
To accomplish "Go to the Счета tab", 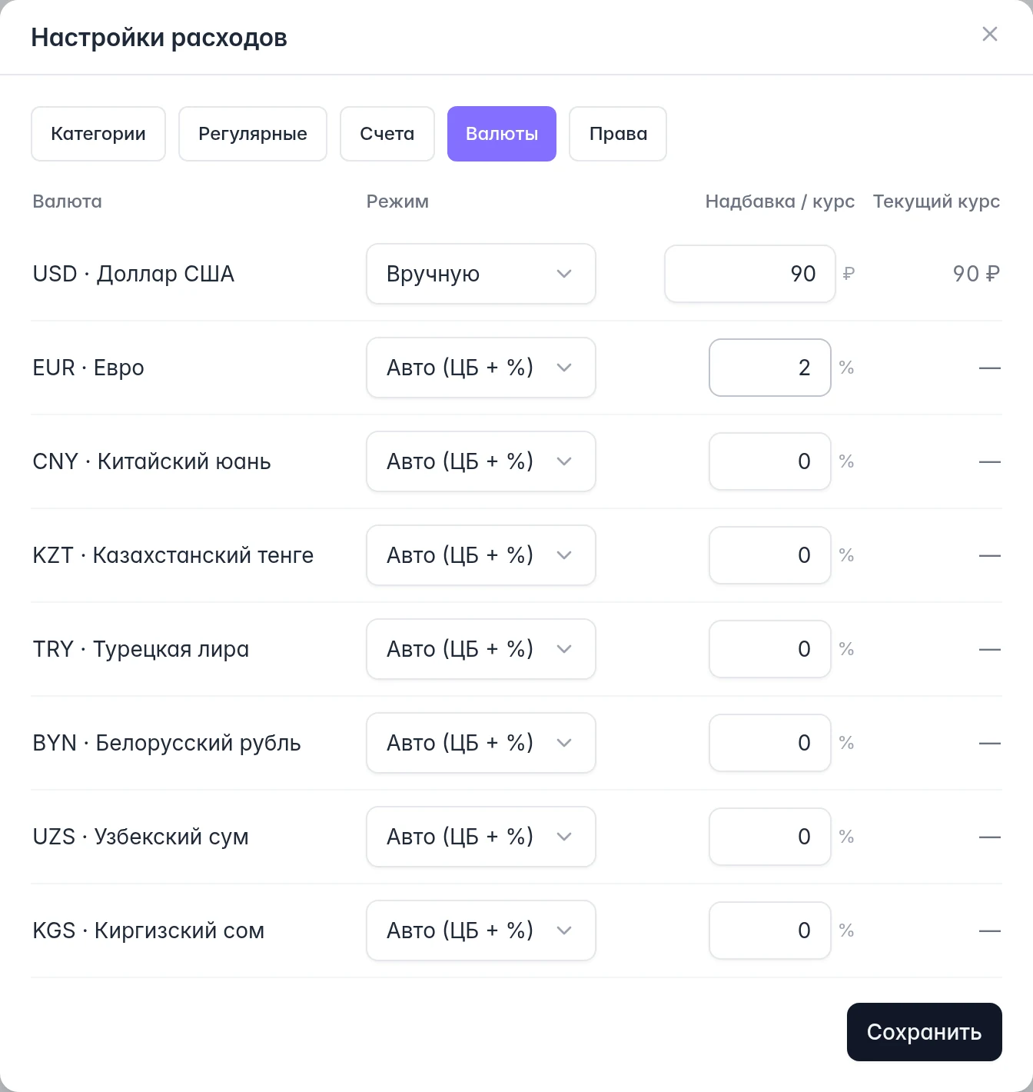I will coord(387,134).
